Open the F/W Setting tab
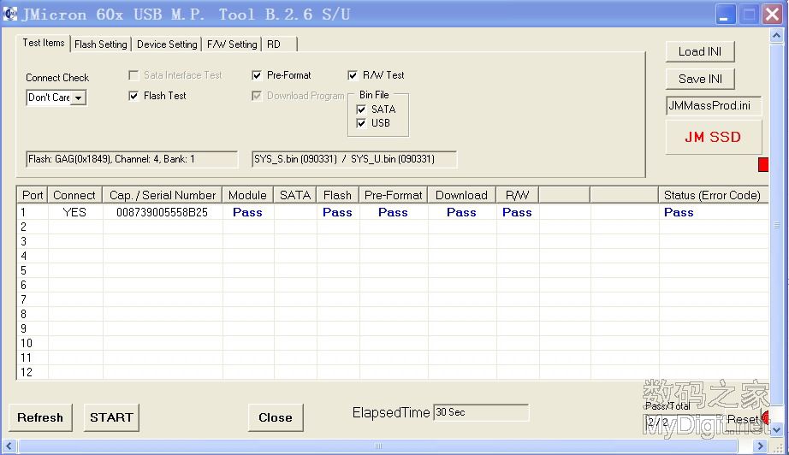This screenshot has width=789, height=455. 232,44
